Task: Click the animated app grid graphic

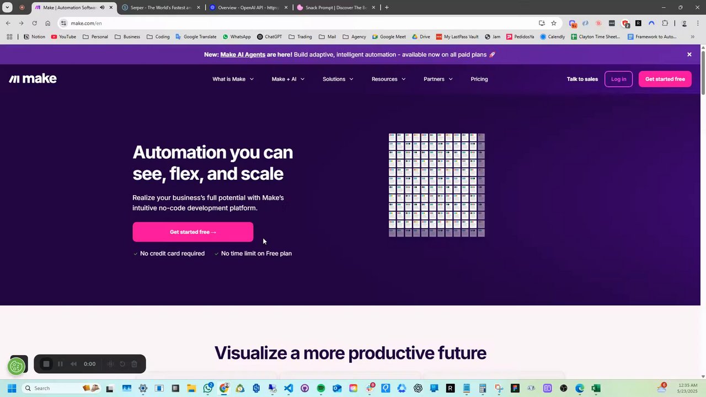Action: coord(437,185)
